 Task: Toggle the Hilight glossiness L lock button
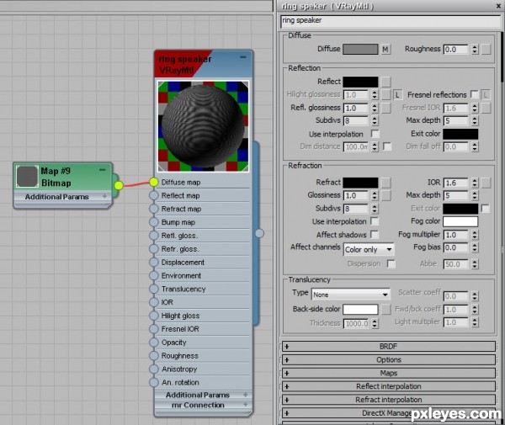click(397, 94)
